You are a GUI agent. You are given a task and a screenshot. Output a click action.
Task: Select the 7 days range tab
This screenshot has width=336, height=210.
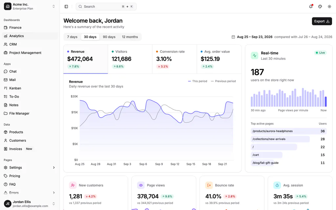72,37
